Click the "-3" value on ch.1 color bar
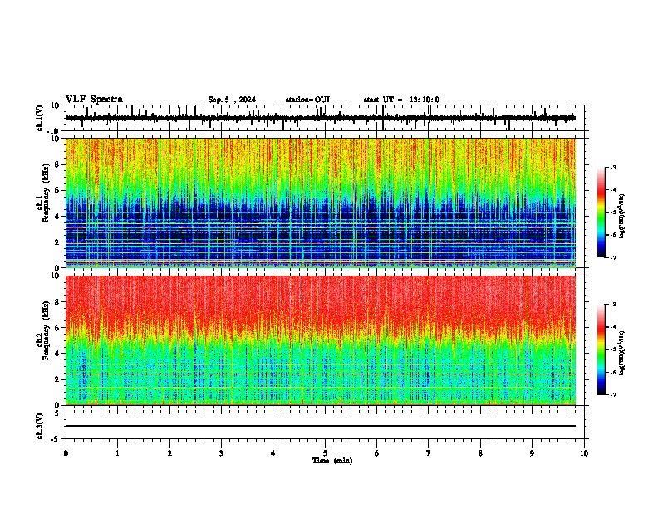This screenshot has width=658, height=508. point(612,168)
